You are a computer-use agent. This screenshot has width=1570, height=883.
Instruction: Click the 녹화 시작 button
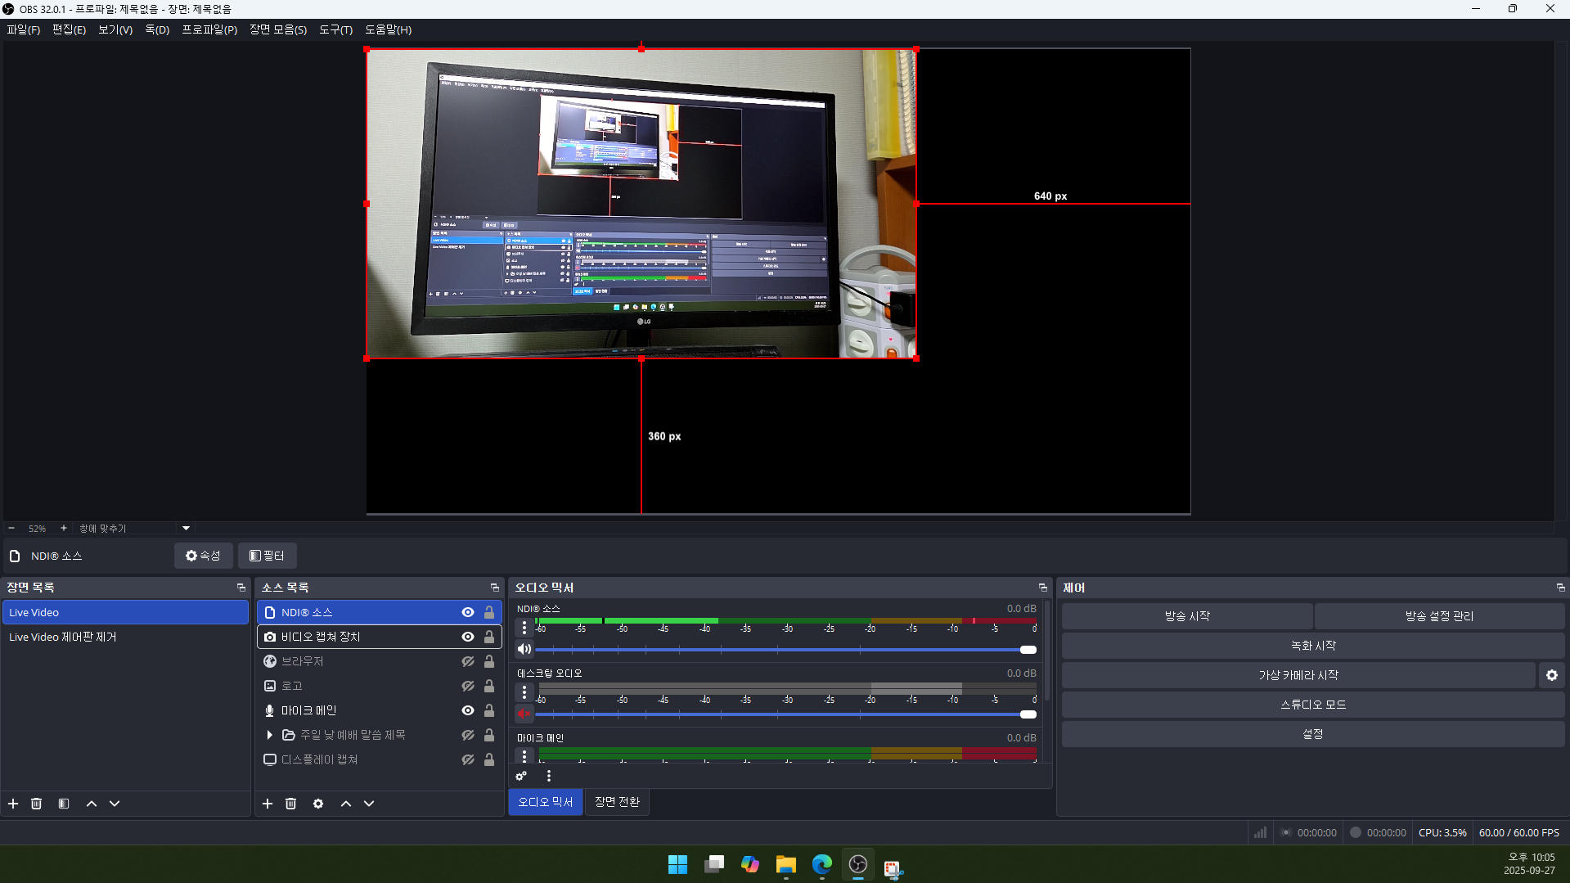1312,646
